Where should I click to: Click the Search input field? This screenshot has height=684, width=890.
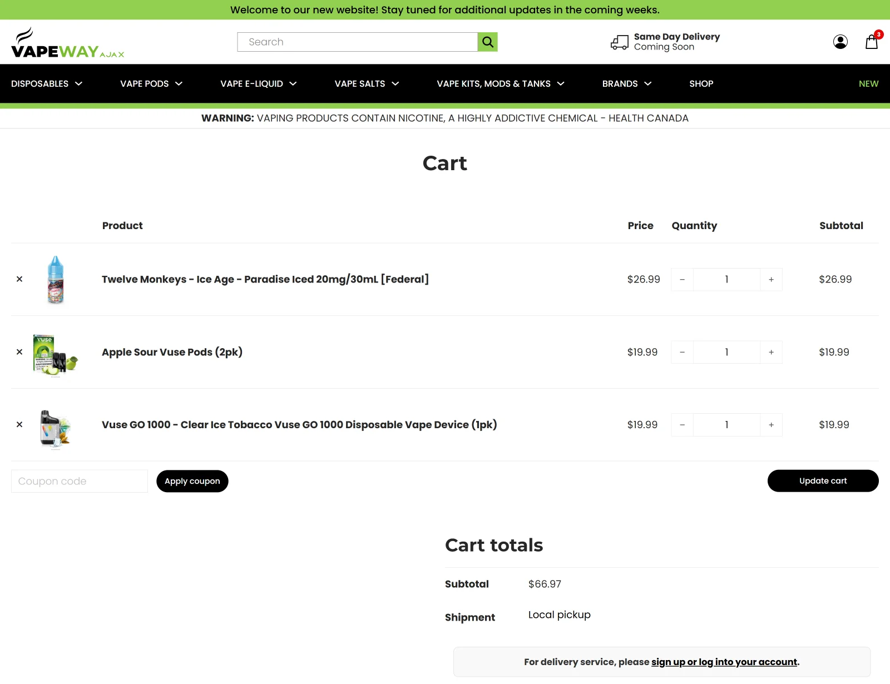coord(358,42)
